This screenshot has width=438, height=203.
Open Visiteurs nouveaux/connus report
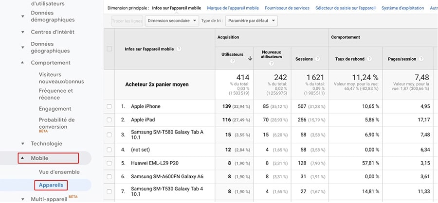[61, 78]
